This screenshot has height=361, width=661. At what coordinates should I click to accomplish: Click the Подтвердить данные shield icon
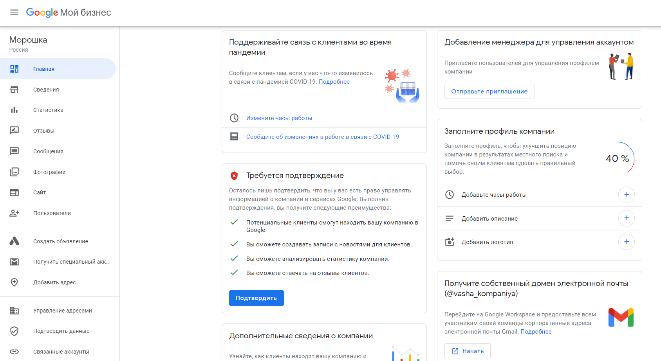click(14, 331)
